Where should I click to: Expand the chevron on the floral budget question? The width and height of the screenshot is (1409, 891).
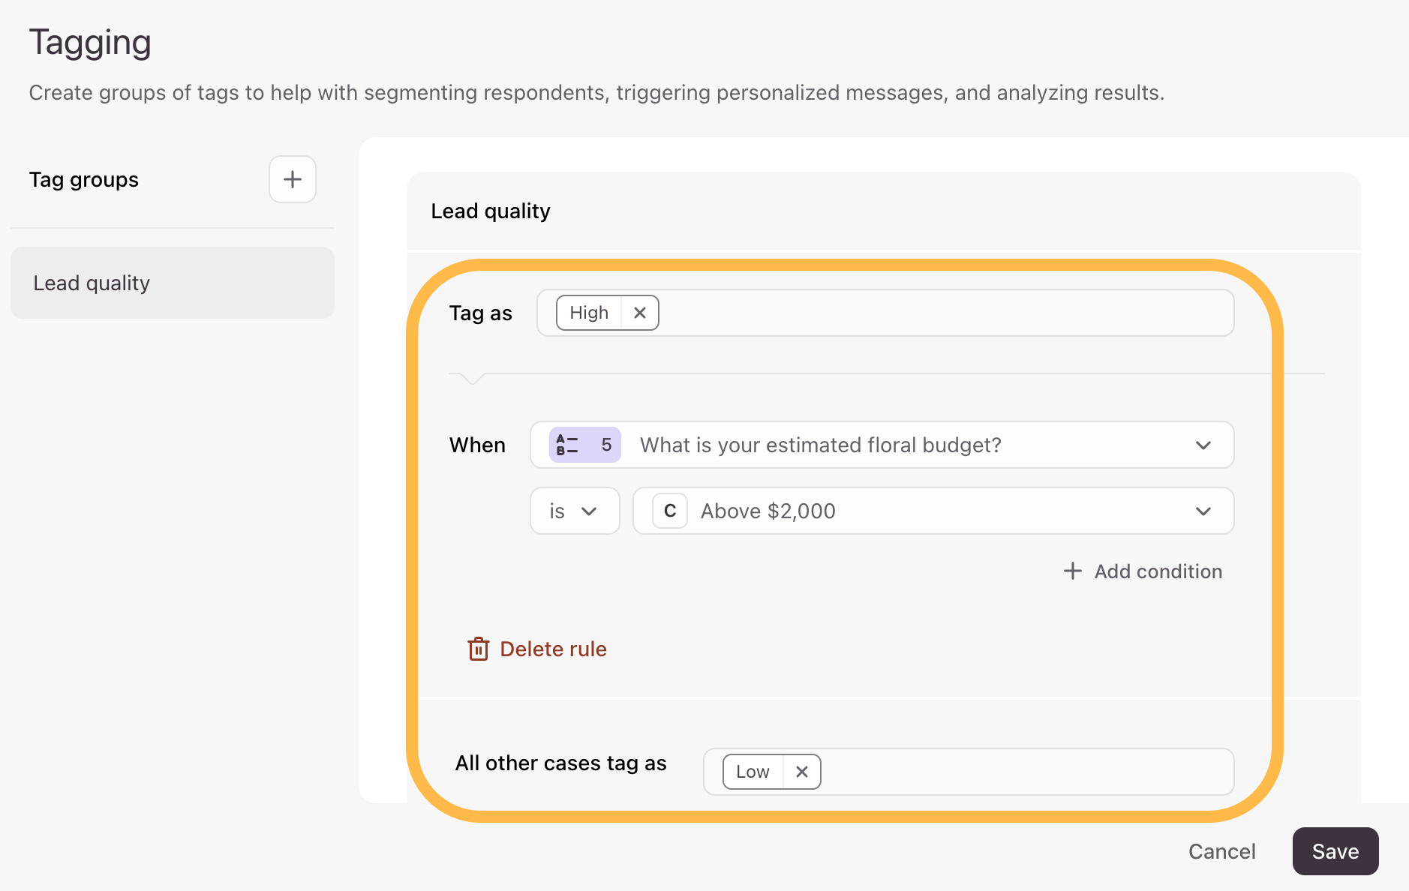click(1203, 445)
